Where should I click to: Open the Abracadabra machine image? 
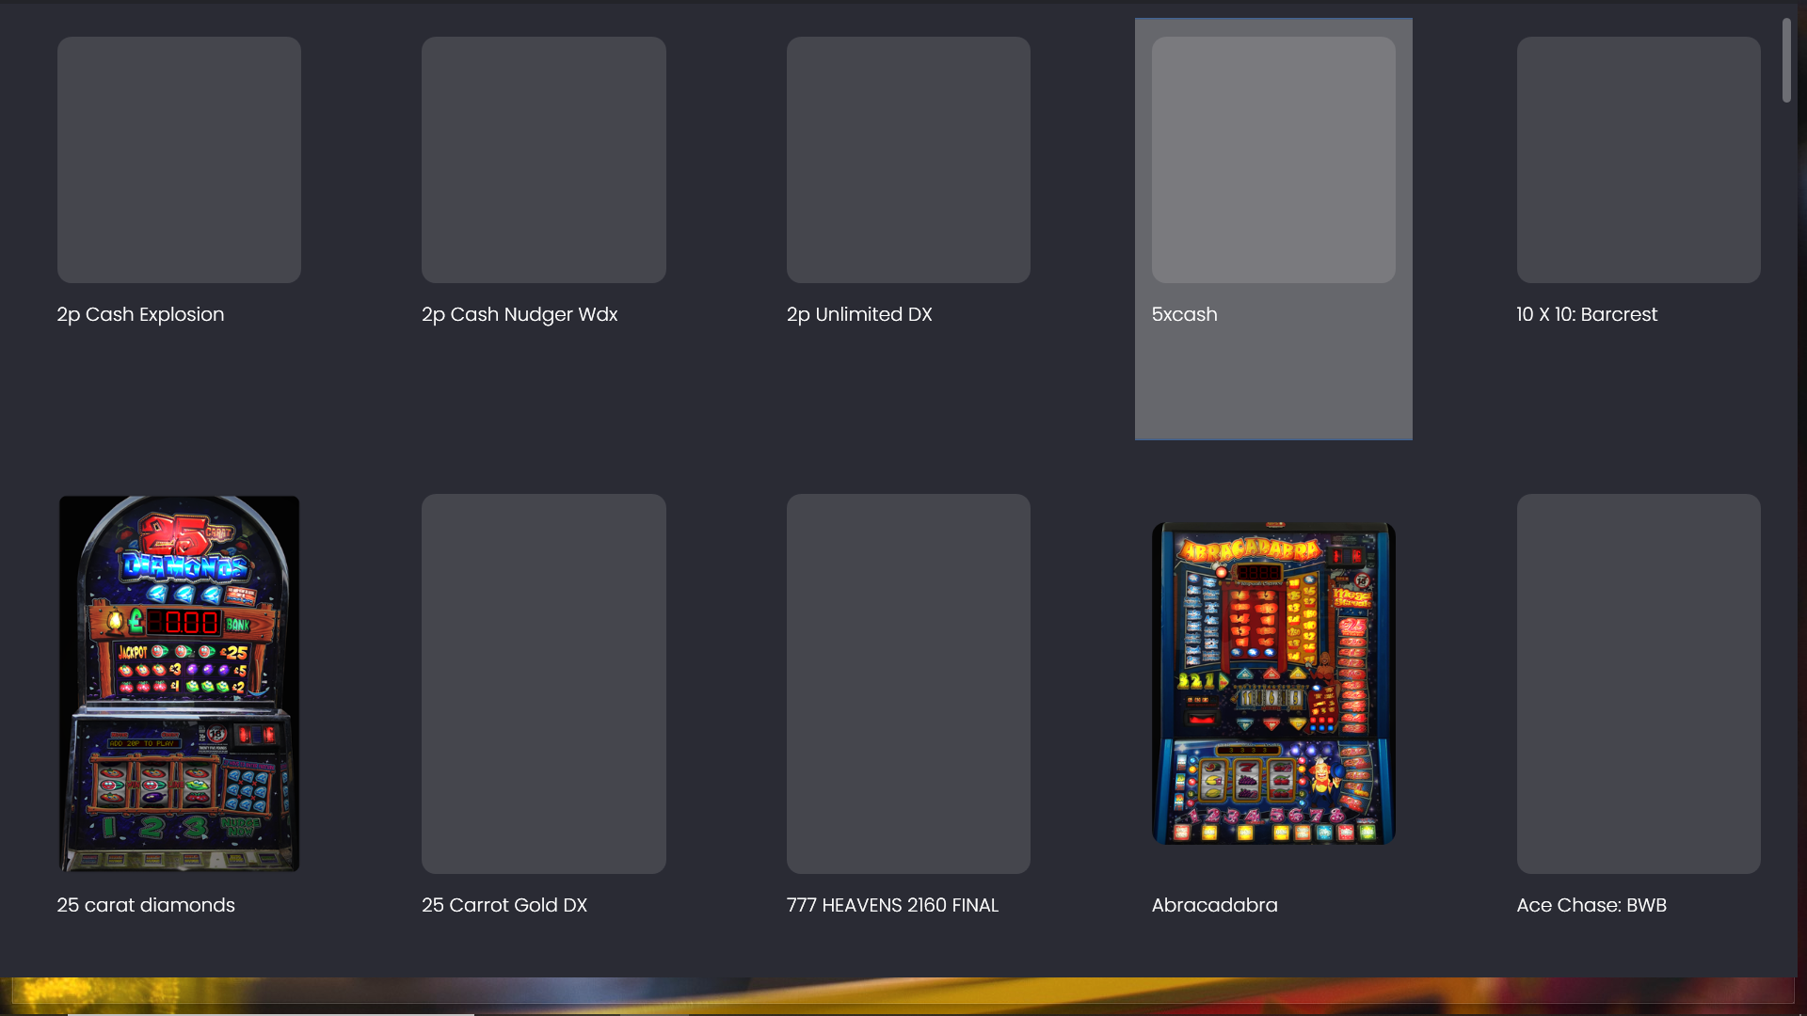tap(1273, 684)
